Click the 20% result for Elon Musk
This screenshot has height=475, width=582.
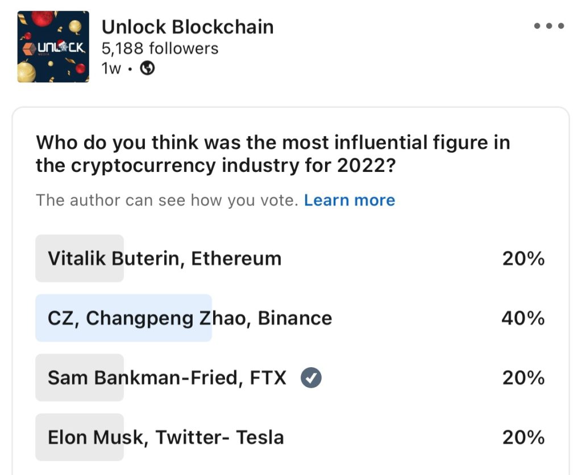click(523, 438)
